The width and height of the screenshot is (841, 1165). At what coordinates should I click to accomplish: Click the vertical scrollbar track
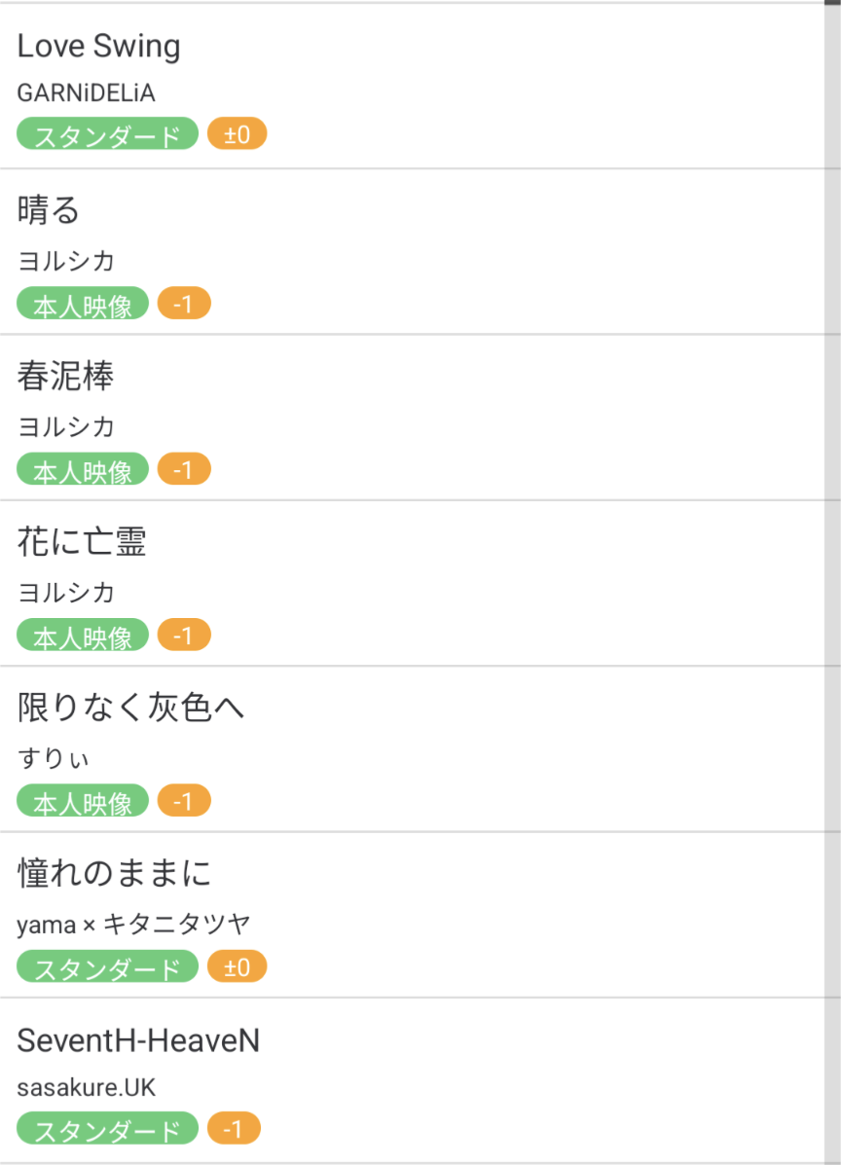coord(832,584)
